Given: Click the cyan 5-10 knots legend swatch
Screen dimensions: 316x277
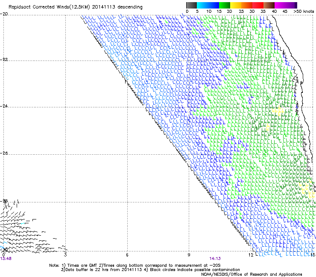Looking at the screenshot, I should coord(202,5).
